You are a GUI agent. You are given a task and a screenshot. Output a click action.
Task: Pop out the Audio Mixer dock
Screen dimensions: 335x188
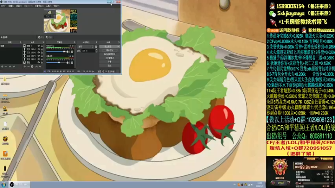tap(75, 43)
